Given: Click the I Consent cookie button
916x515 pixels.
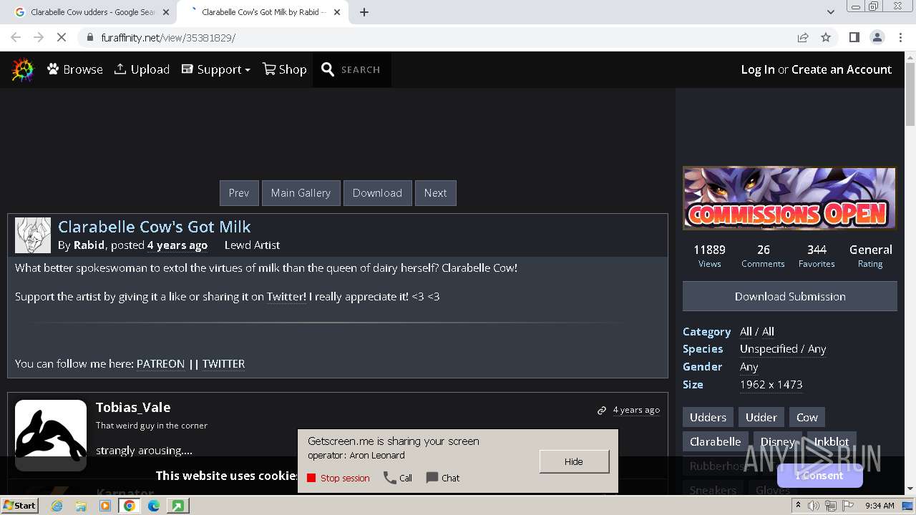Looking at the screenshot, I should [x=819, y=476].
